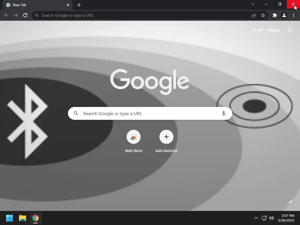This screenshot has width=300, height=225.
Task: Select Chrome icon in the taskbar
Action: point(35,218)
